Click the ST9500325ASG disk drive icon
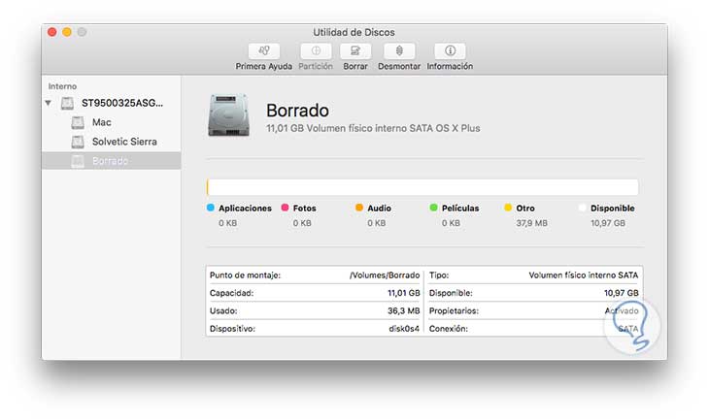Viewport: 709px width, 420px height. tap(67, 103)
